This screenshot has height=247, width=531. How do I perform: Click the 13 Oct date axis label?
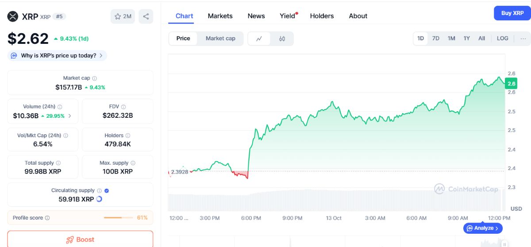[x=334, y=218]
